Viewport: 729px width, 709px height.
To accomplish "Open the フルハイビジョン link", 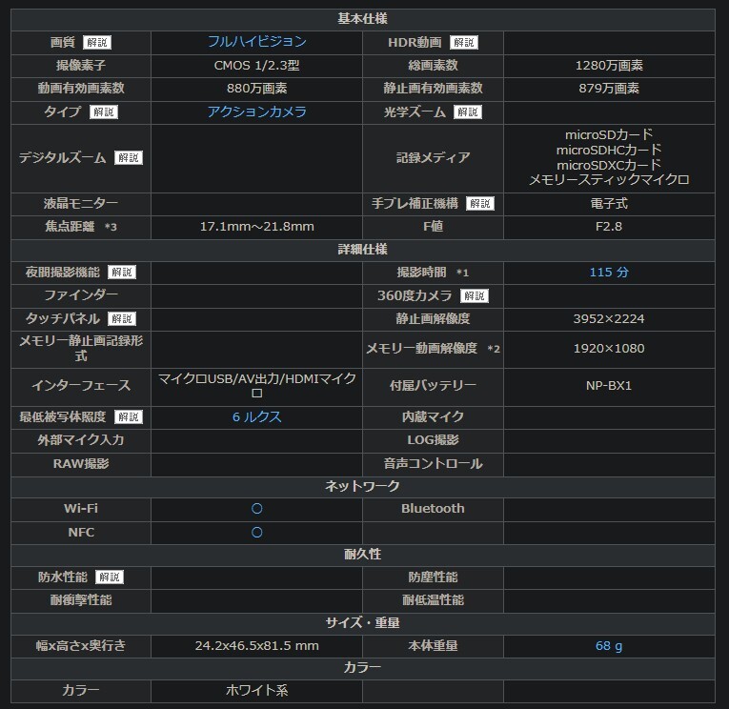I will point(256,42).
